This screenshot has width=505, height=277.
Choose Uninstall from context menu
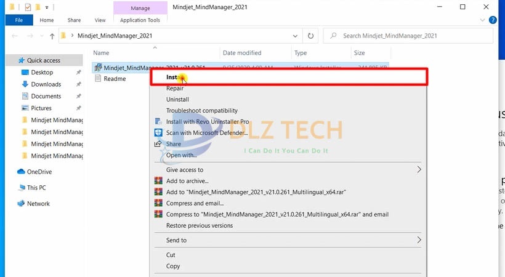pyautogui.click(x=177, y=99)
